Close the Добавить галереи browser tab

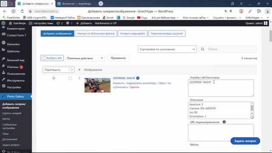pos(52,3)
